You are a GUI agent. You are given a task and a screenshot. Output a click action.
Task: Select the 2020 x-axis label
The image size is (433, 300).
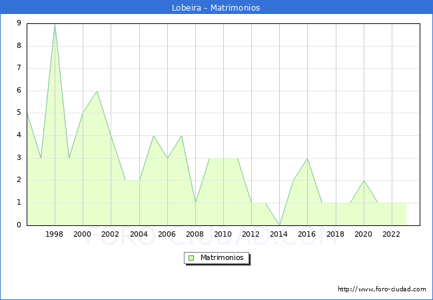pyautogui.click(x=363, y=235)
